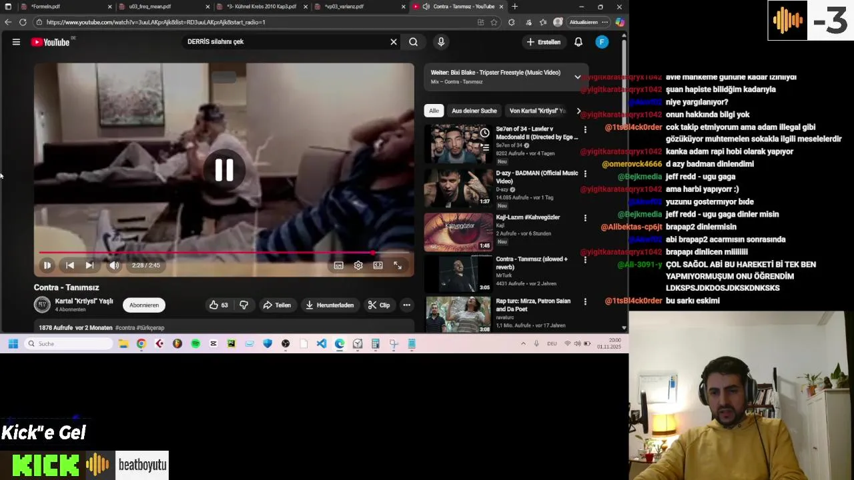This screenshot has height=480, width=854.
Task: Reload the page in the browser
Action: coord(23,22)
